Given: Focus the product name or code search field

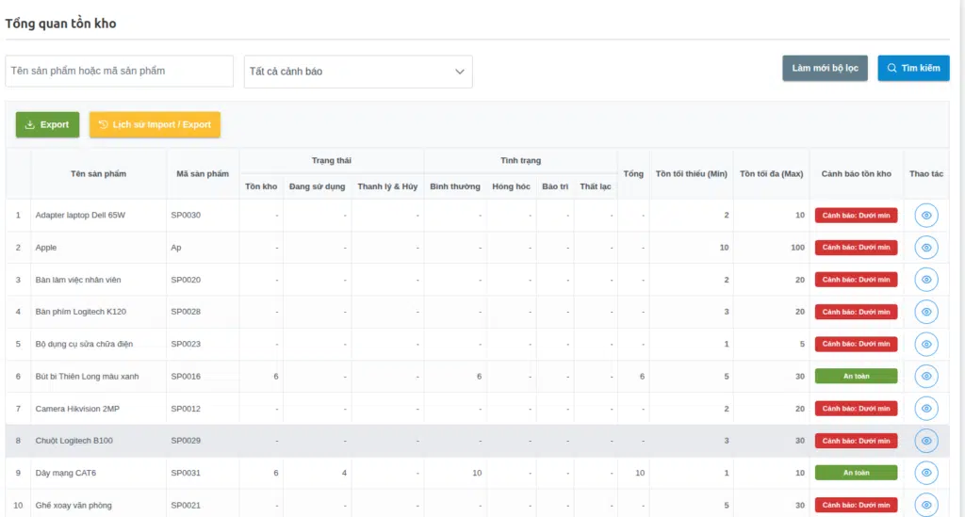Looking at the screenshot, I should tap(120, 72).
